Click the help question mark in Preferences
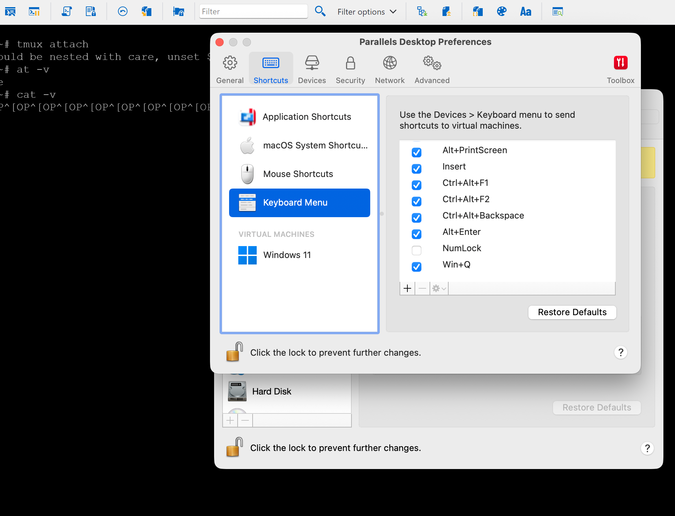The image size is (675, 516). (x=621, y=352)
